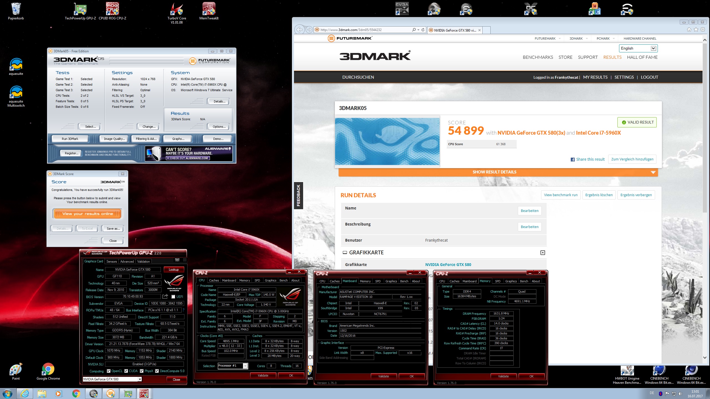
Task: Open the Papierkorb recycle bin icon
Action: point(16,11)
